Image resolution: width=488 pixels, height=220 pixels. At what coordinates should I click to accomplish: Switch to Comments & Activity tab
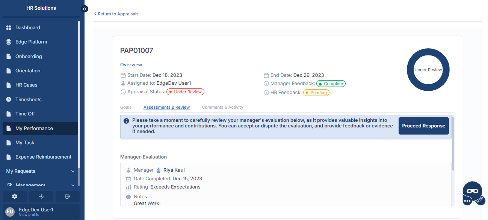click(222, 107)
